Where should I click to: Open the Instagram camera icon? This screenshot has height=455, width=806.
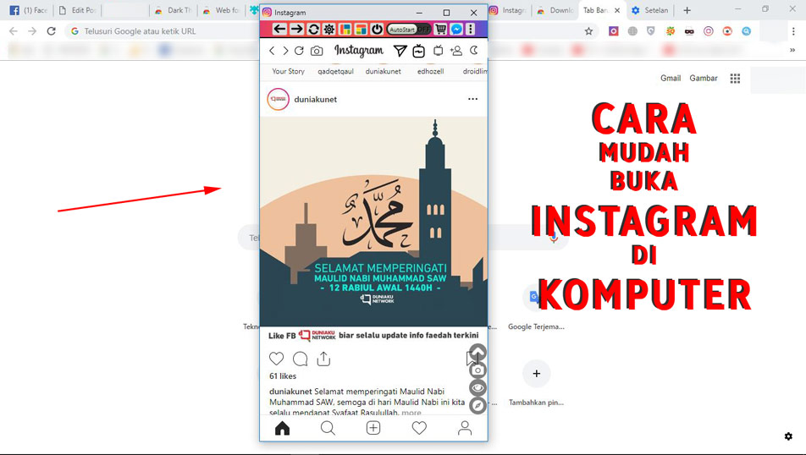coord(317,51)
